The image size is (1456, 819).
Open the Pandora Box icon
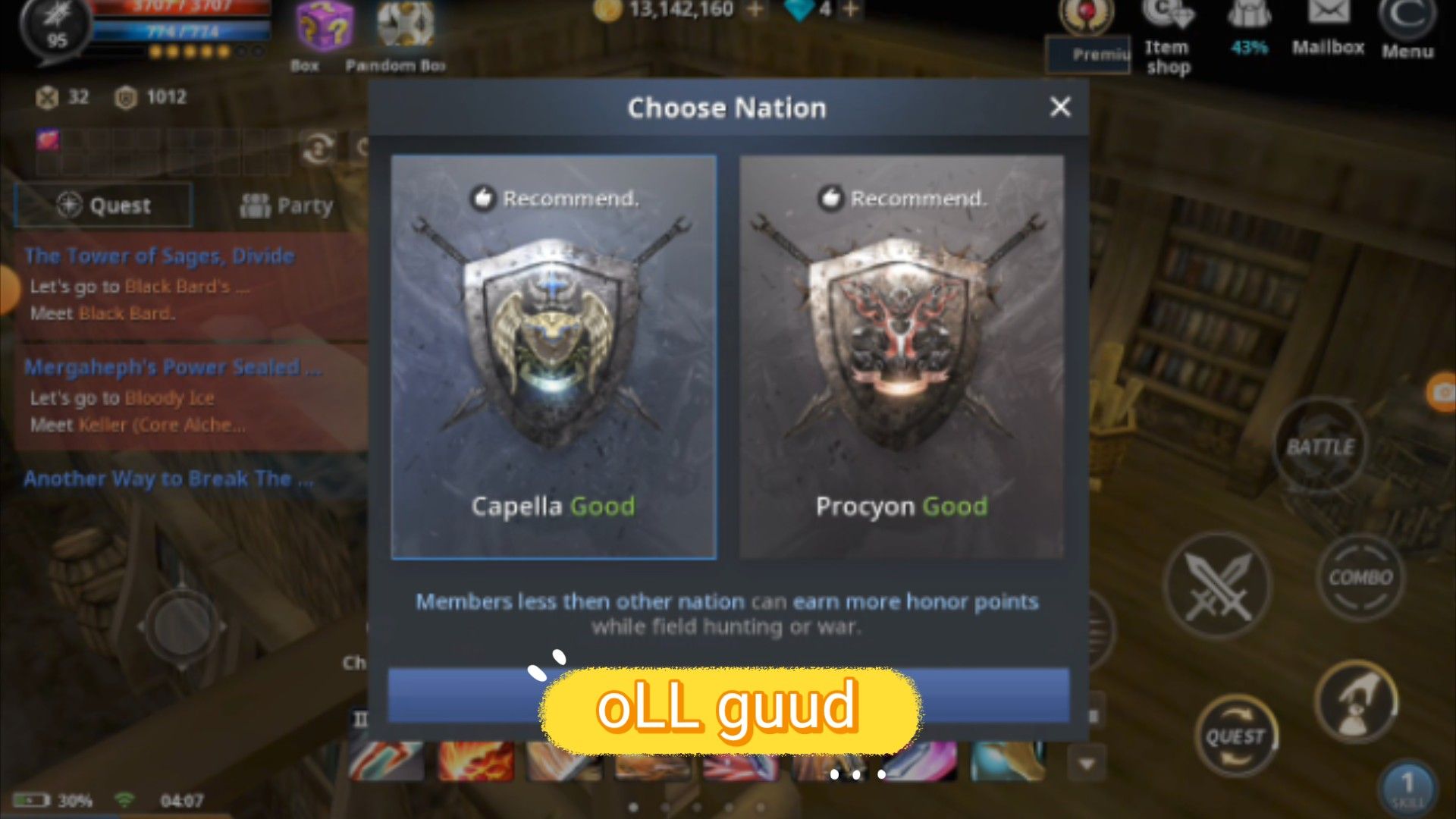[406, 24]
